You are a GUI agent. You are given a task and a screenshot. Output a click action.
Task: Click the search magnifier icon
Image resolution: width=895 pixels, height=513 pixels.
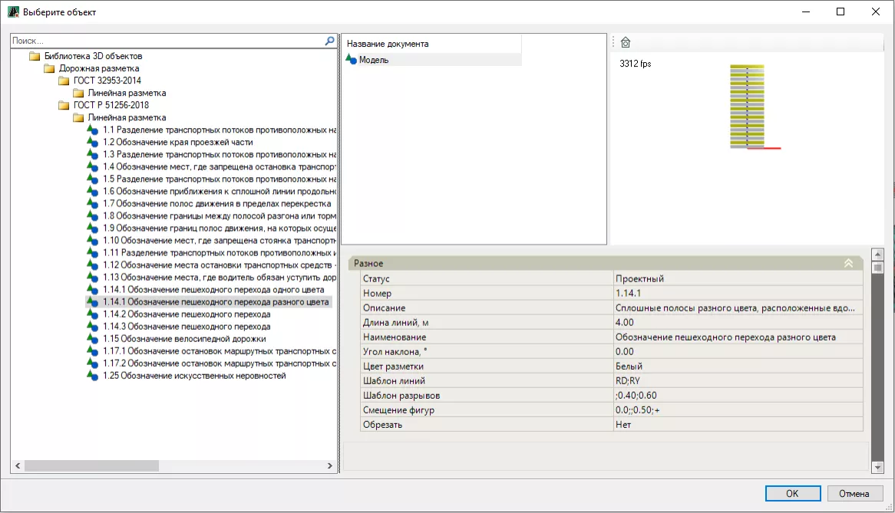pos(330,41)
